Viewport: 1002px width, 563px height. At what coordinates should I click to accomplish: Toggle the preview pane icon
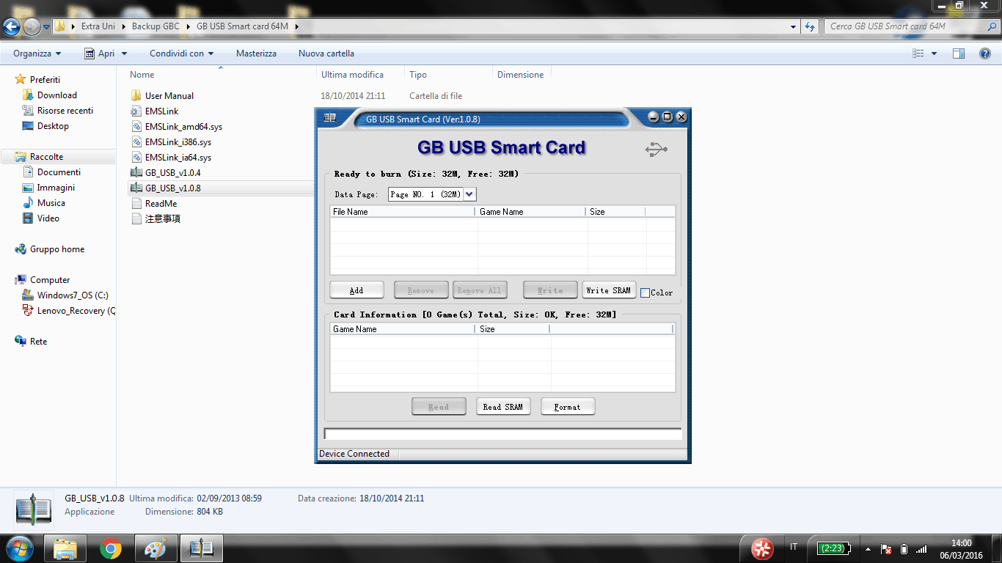coord(958,54)
